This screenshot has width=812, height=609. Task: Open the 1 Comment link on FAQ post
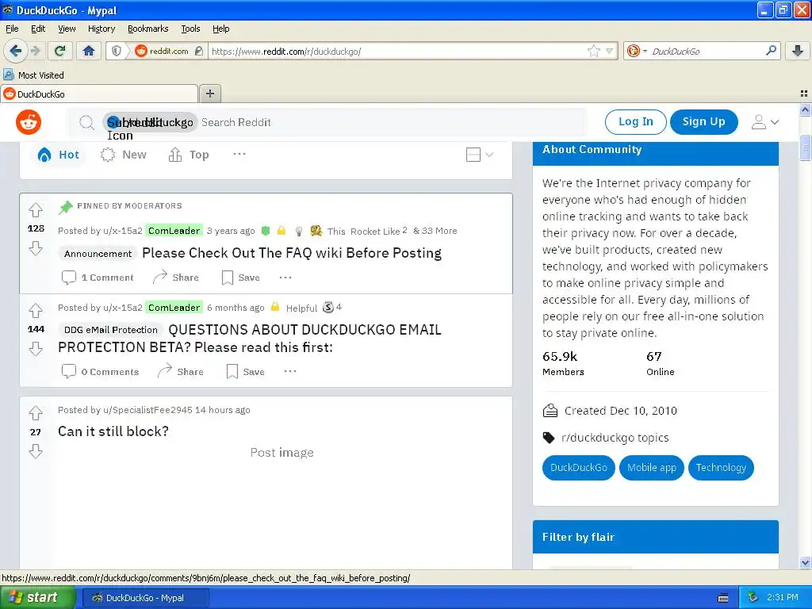[98, 278]
